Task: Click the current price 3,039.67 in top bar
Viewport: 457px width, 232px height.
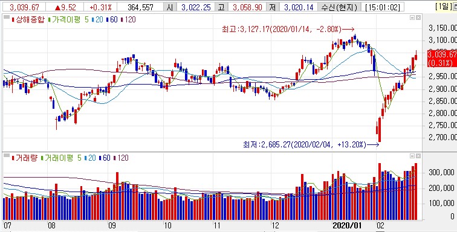Action: tap(24, 7)
